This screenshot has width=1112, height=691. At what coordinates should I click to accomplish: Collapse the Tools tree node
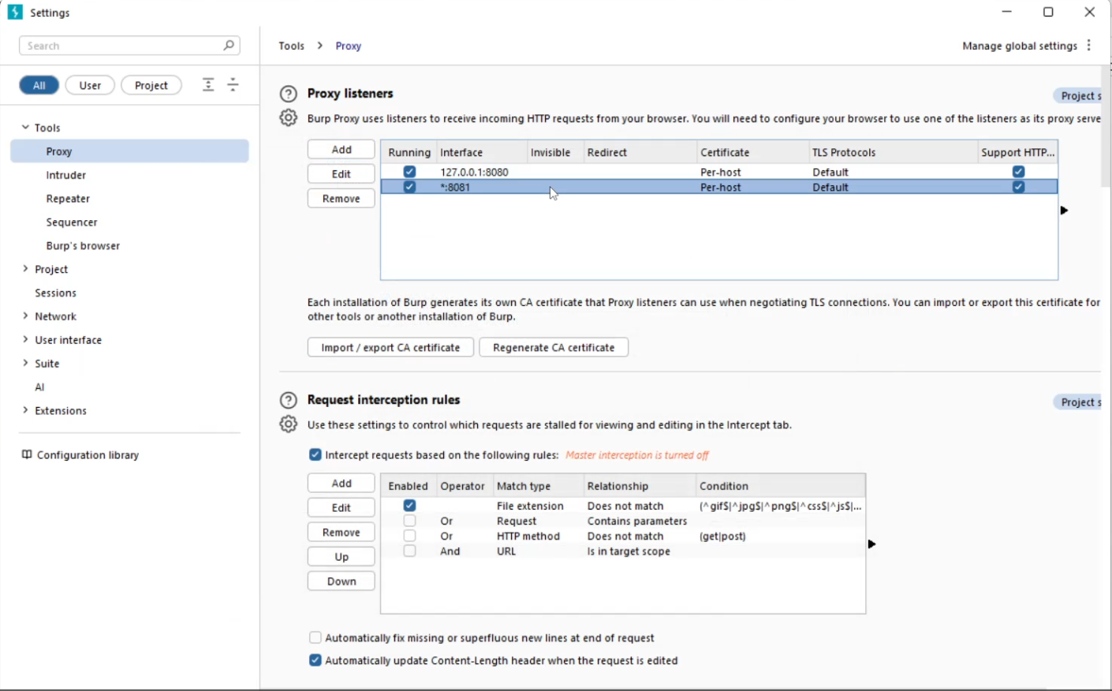25,128
